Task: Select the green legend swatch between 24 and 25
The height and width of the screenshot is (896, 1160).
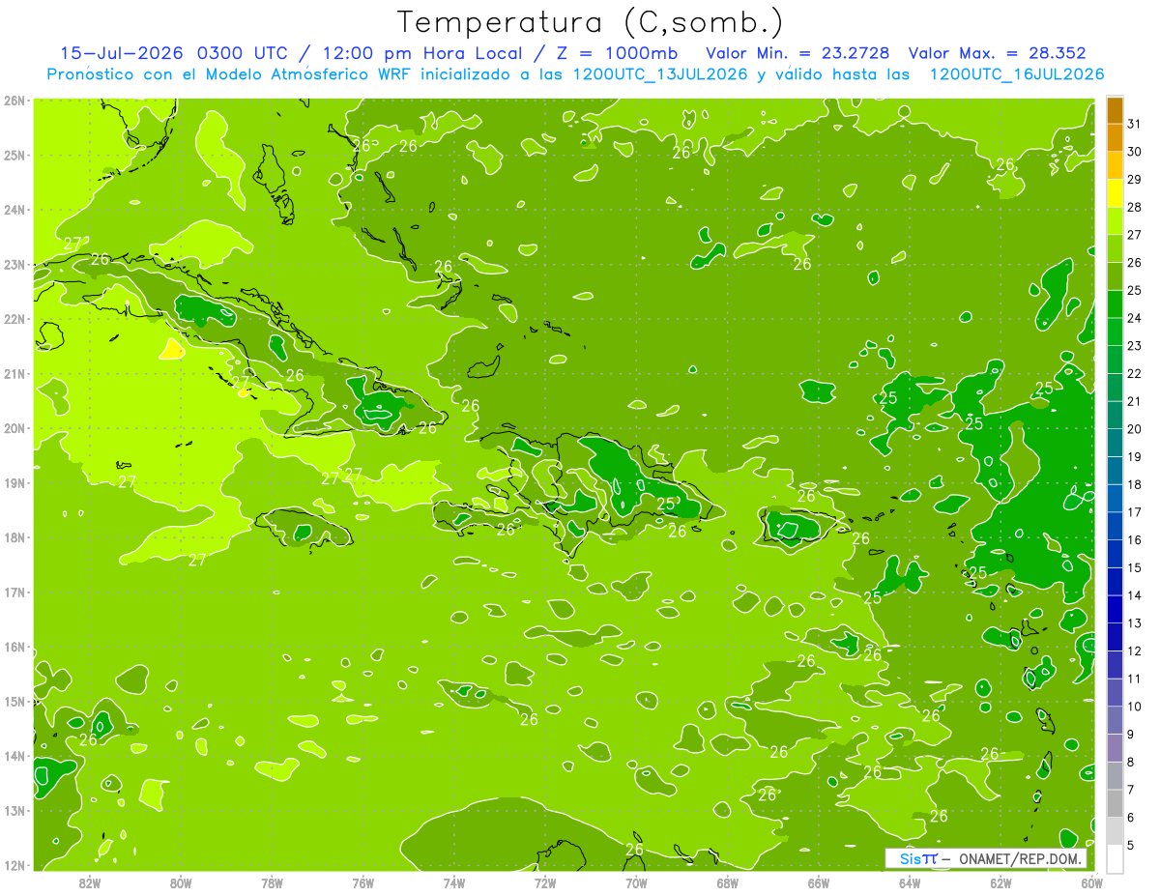Action: 1115,304
